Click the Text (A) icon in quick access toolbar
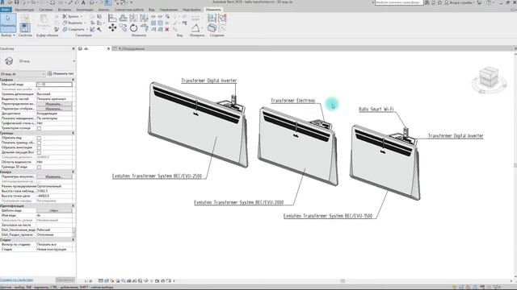The image size is (517, 290). pos(83,2)
